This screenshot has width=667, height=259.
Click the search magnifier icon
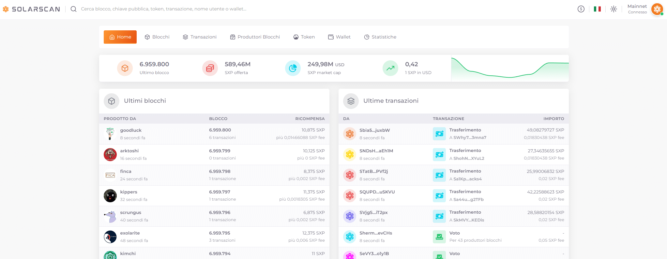point(74,9)
